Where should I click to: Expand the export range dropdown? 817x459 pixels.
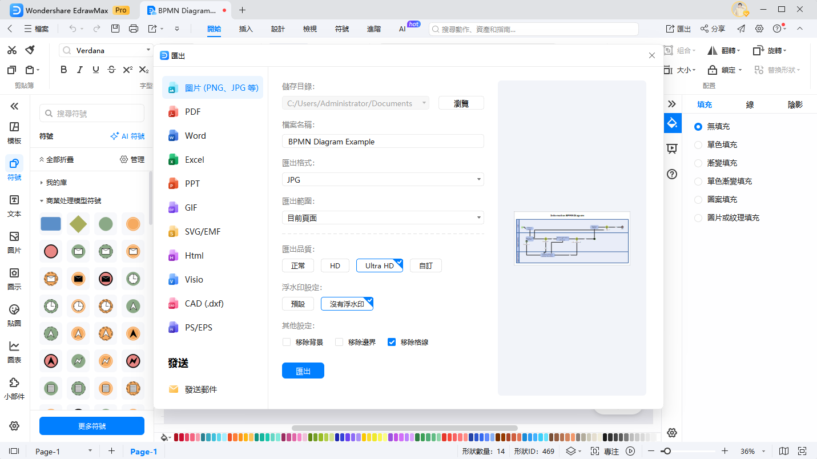(x=383, y=218)
